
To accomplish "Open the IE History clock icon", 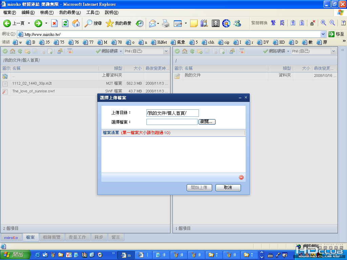I will tap(140, 23).
